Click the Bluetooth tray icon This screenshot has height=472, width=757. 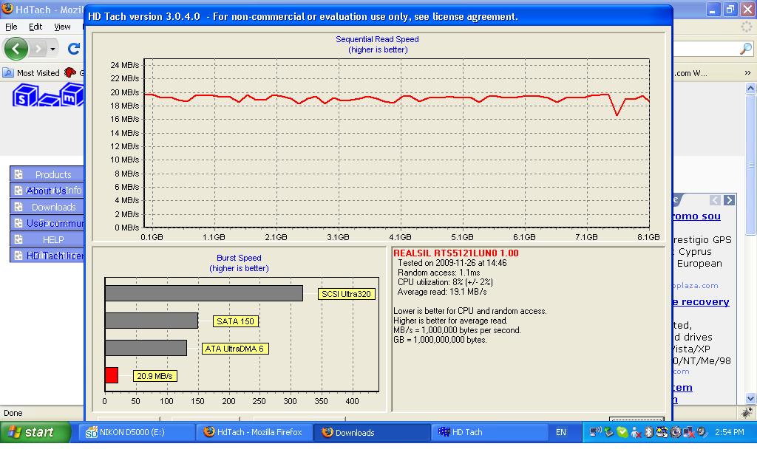pyautogui.click(x=649, y=432)
